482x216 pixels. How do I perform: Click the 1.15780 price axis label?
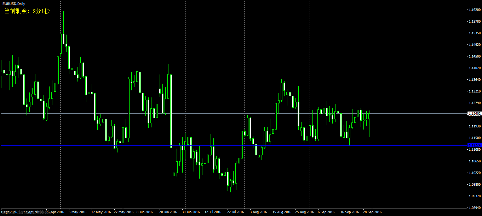[x=475, y=22]
